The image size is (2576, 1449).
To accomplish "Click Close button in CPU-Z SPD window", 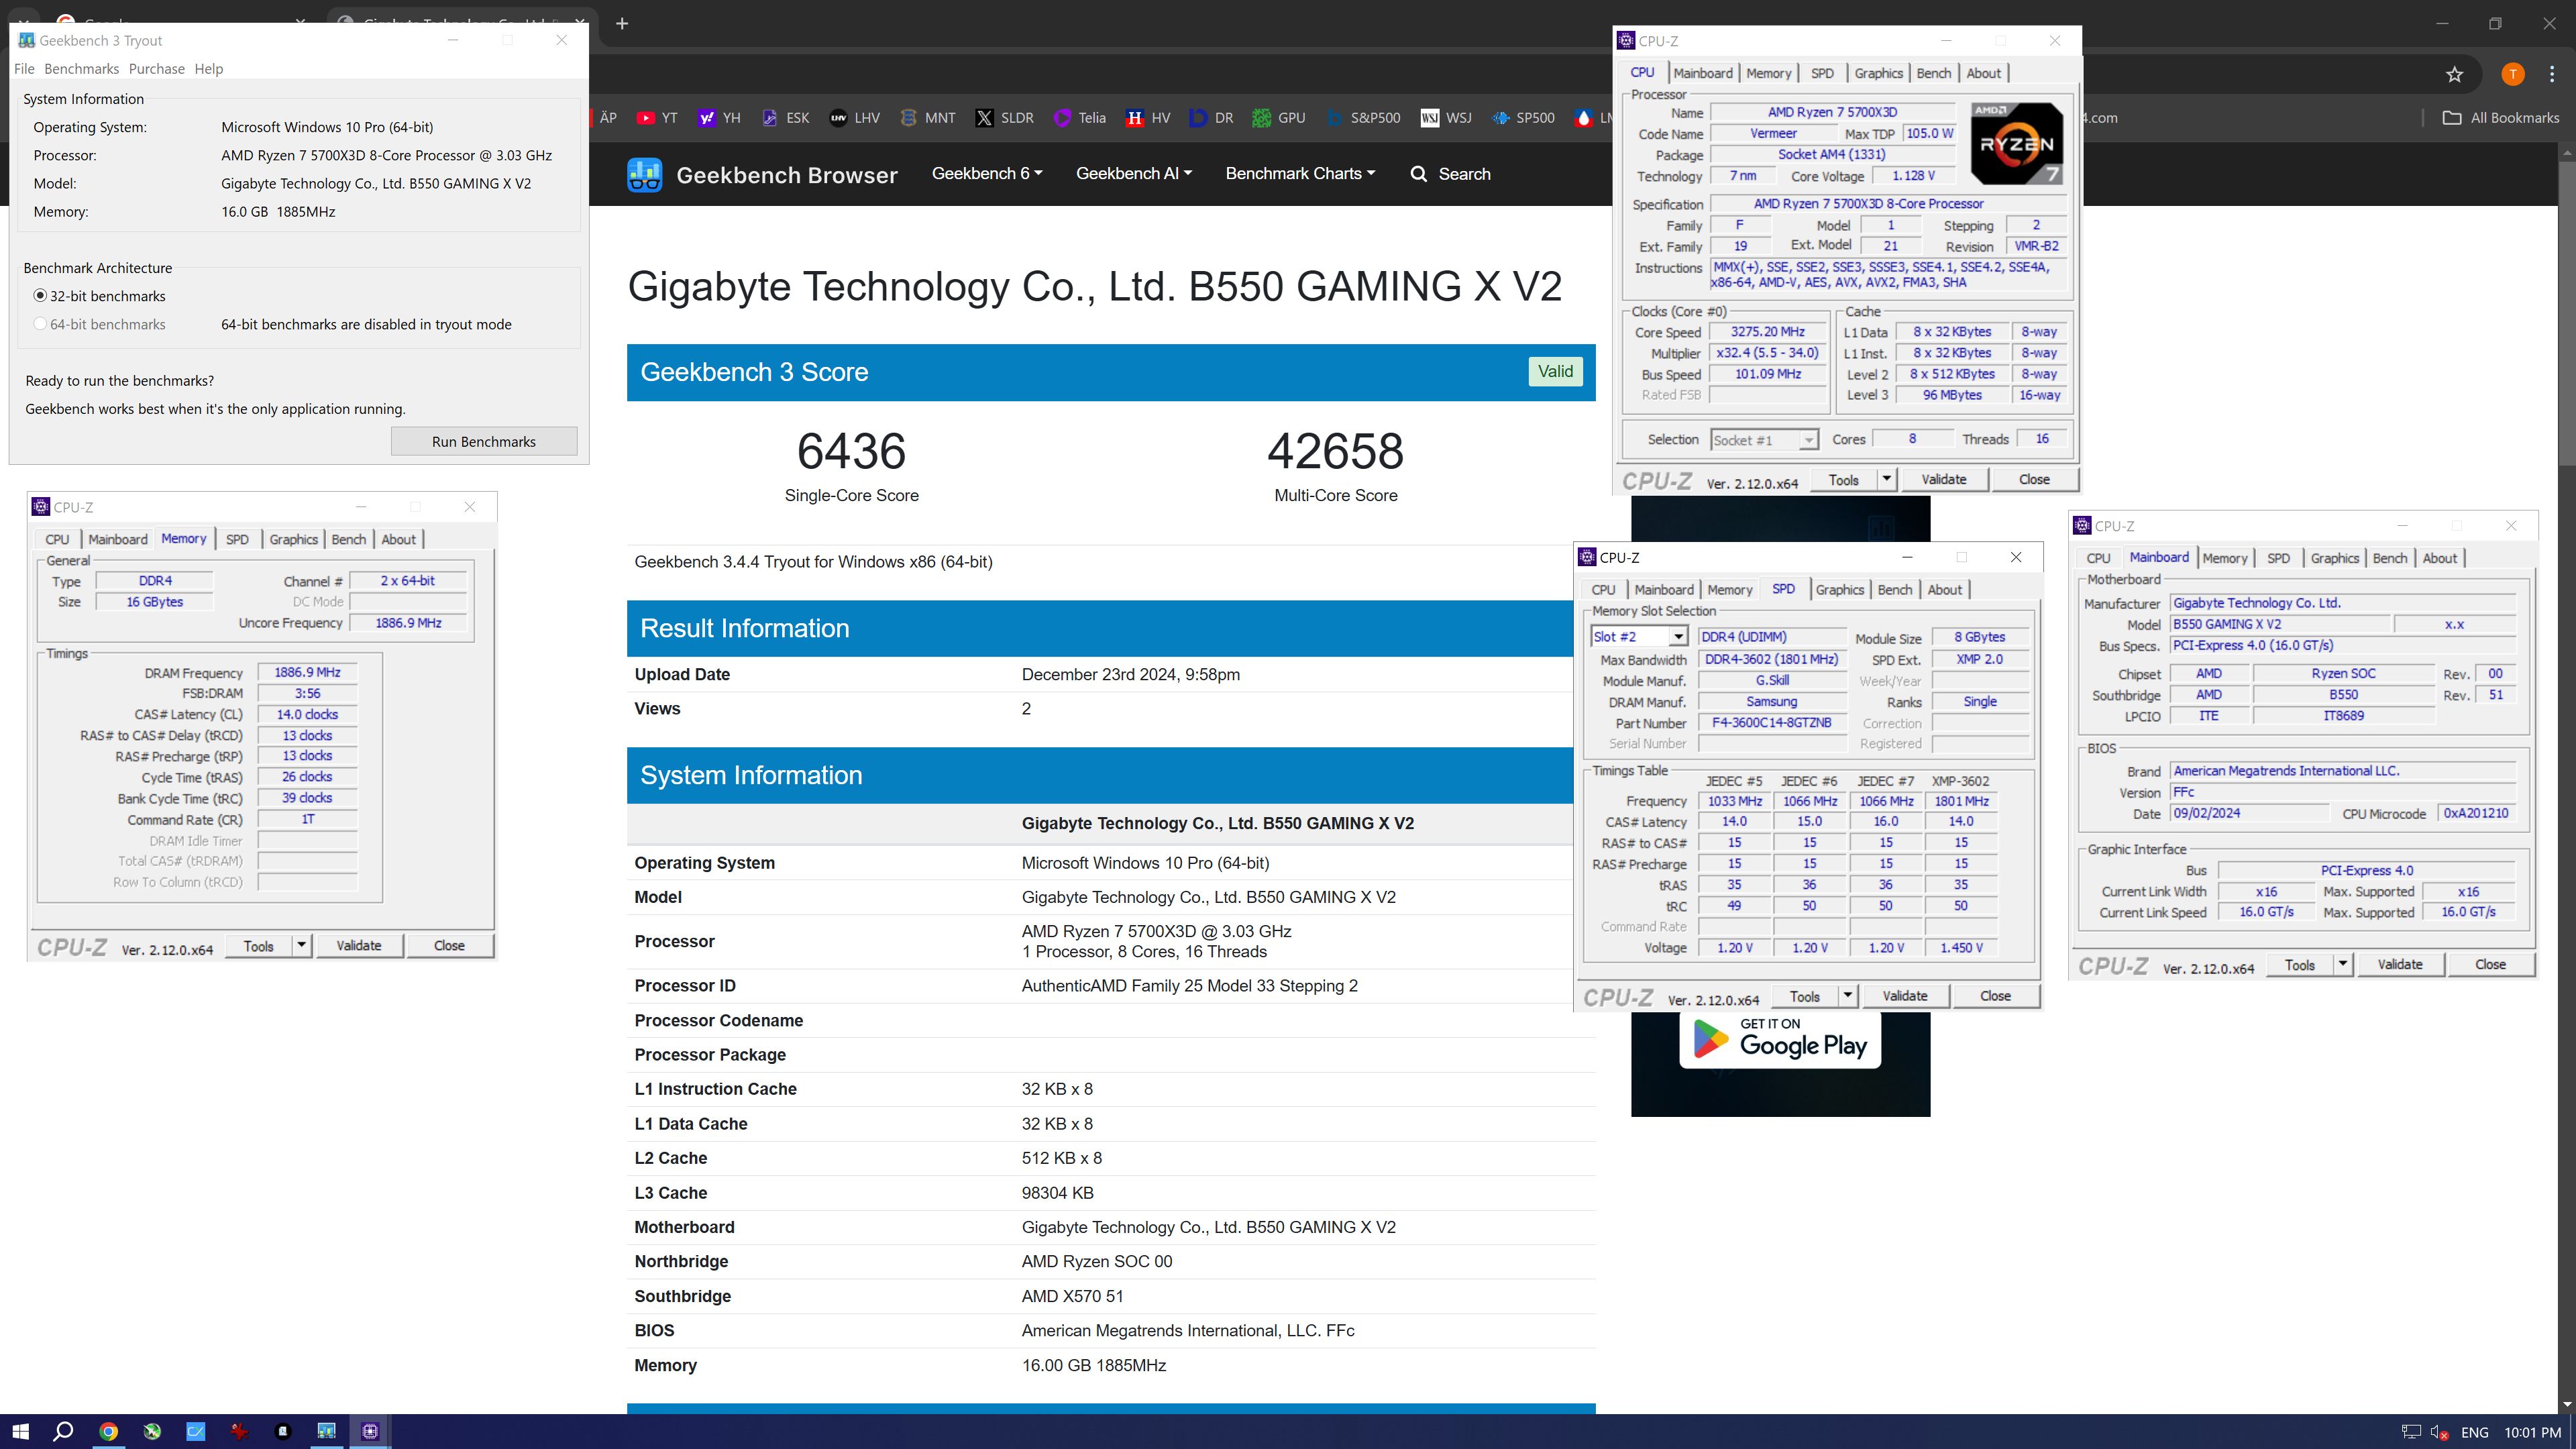I will click(1995, 996).
